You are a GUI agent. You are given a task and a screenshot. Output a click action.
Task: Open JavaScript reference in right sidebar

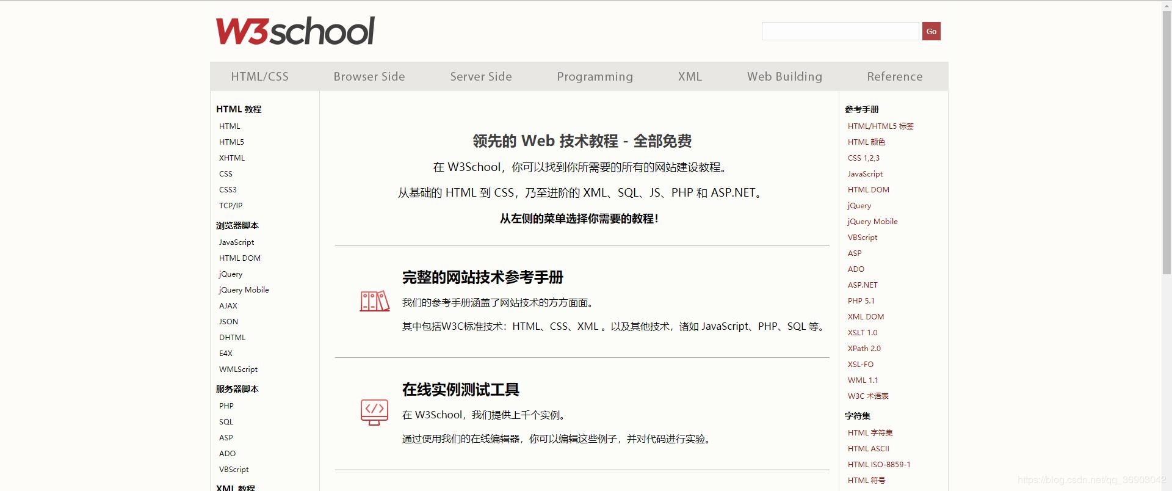click(x=865, y=174)
